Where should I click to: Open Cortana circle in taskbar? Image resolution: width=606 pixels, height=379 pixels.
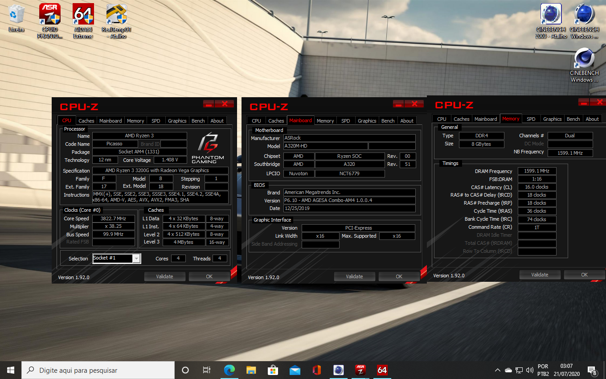pos(185,370)
